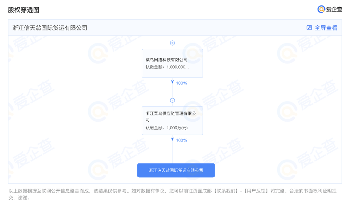Open fullscreen view via 全屏查看 link
The height and width of the screenshot is (203, 350).
tap(326, 28)
